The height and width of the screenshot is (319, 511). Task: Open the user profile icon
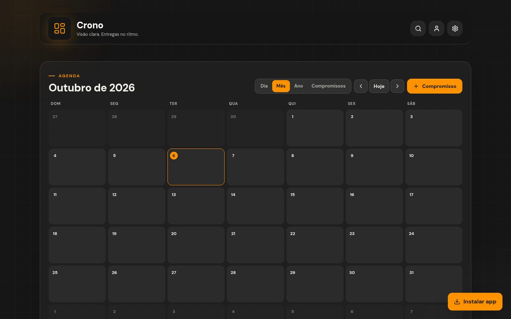tap(436, 28)
